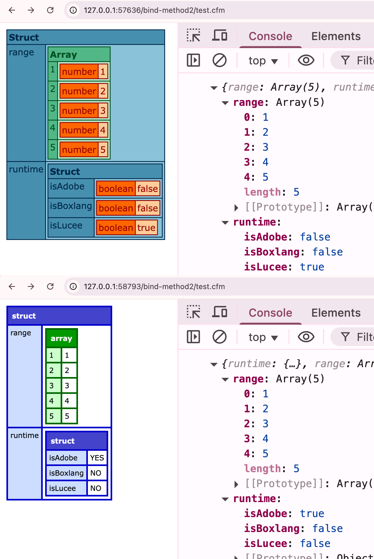Switch to Elements tab in bottom DevTools
Image resolution: width=374 pixels, height=559 pixels.
point(336,313)
